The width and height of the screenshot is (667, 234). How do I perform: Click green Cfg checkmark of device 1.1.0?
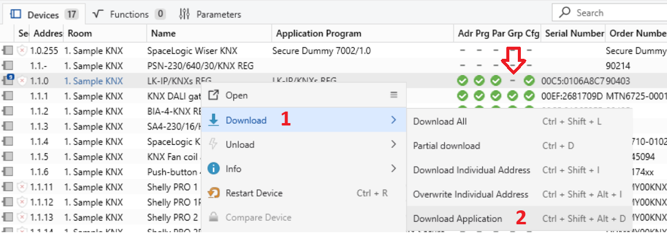click(529, 80)
